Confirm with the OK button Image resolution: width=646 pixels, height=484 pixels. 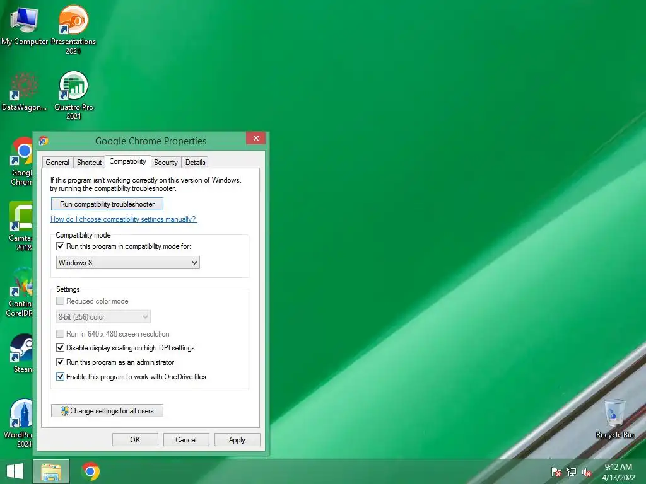pos(135,439)
